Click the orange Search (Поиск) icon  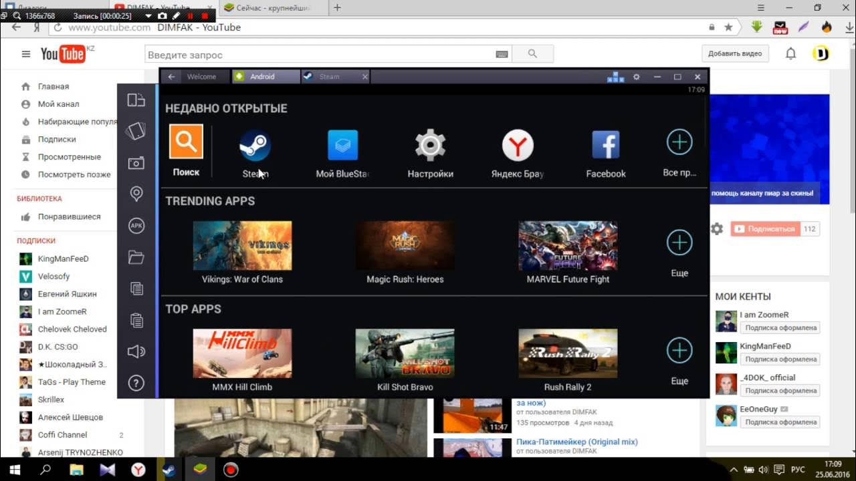pos(186,142)
